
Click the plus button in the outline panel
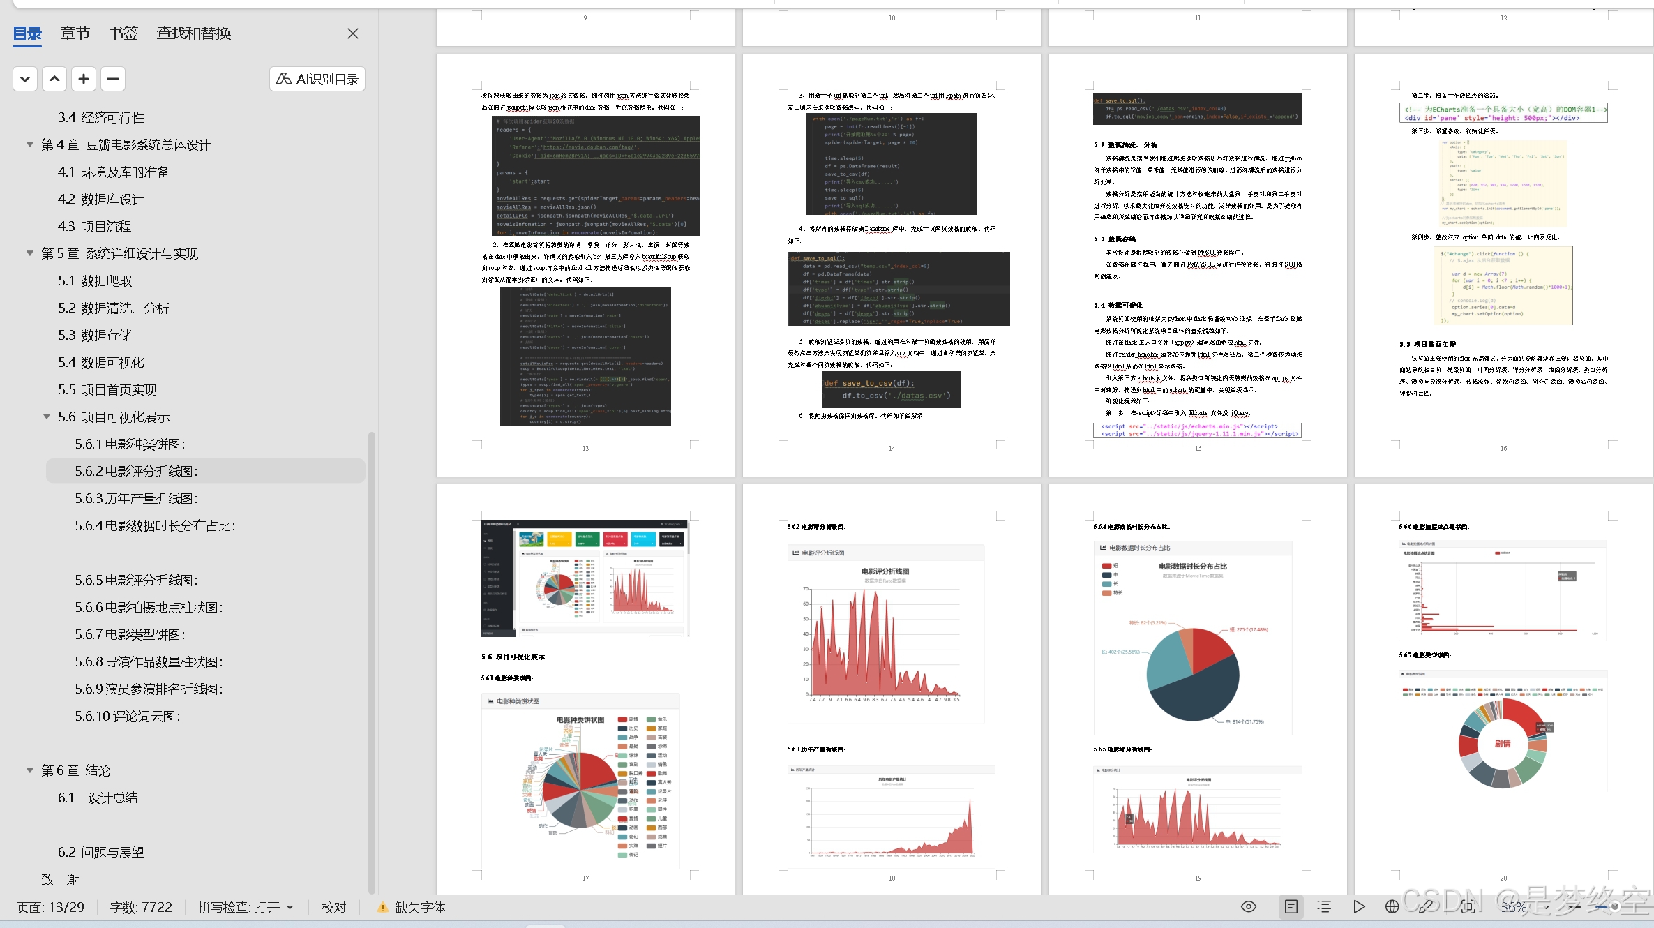84,79
